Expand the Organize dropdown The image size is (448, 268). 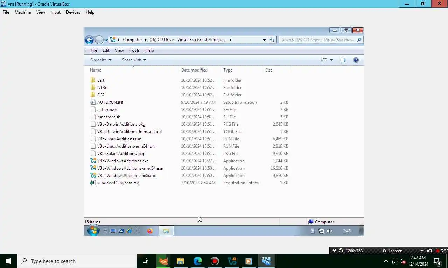tap(101, 60)
